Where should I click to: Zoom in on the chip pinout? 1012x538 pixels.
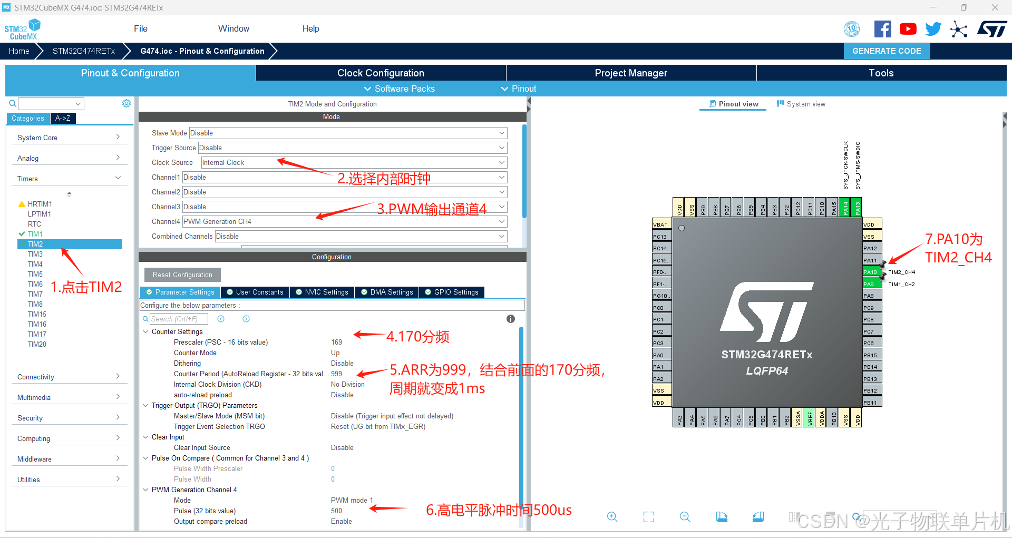(612, 517)
